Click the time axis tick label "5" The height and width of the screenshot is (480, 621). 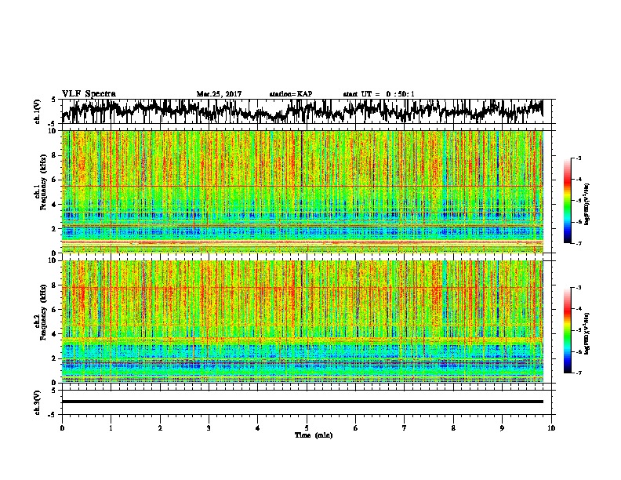307,428
